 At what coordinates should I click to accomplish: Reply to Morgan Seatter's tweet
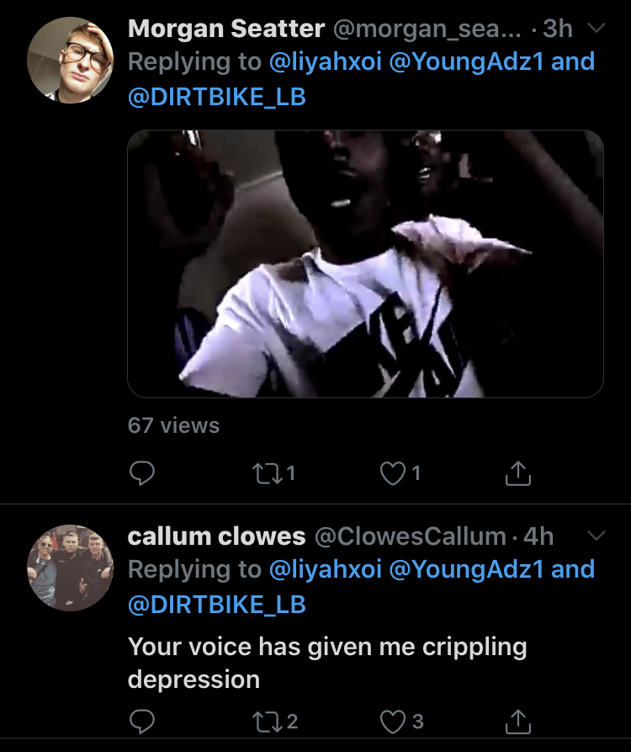pyautogui.click(x=142, y=474)
